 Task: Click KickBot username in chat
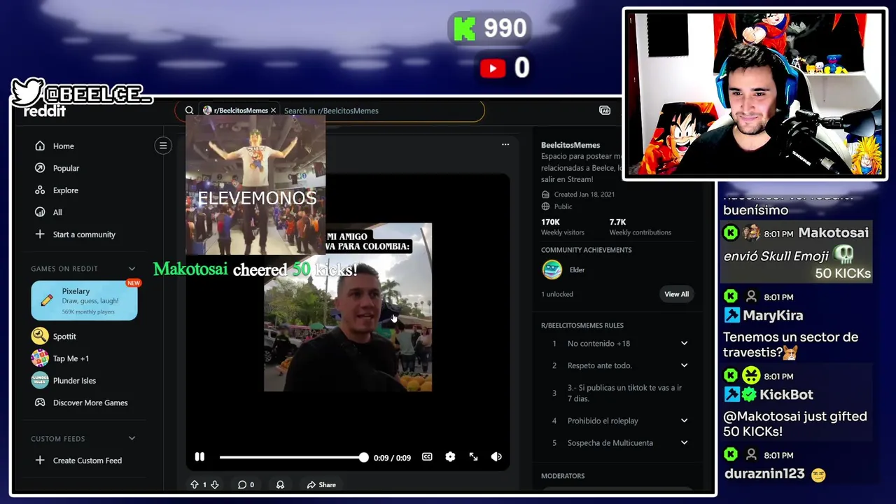(785, 395)
